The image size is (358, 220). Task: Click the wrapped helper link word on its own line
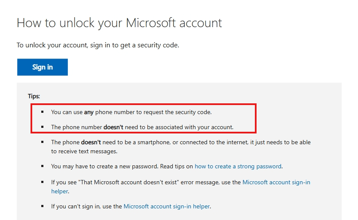pos(60,192)
